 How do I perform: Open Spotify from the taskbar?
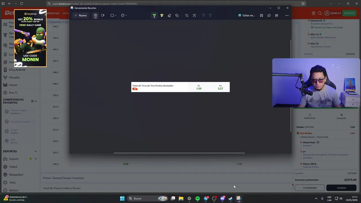point(197,198)
